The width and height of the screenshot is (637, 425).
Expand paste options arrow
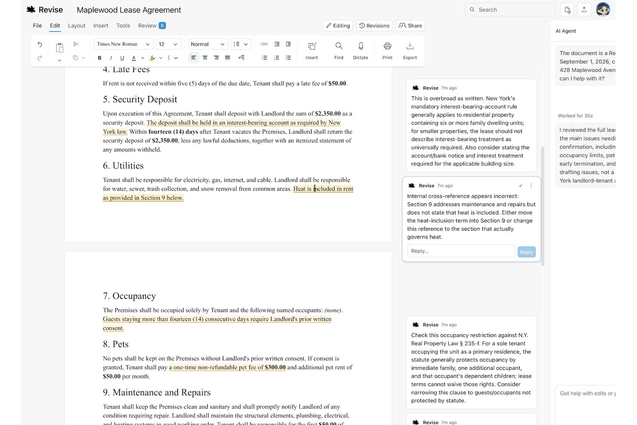[x=59, y=60]
